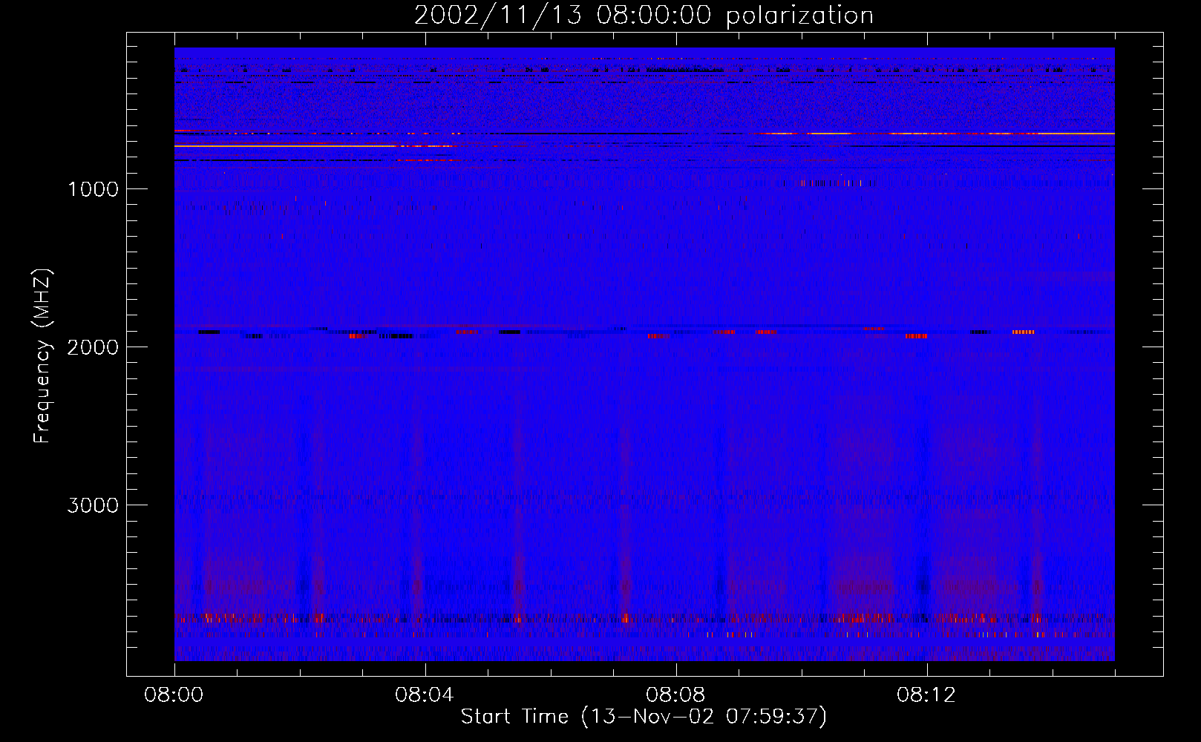Click the 08:08 time tick label
1201x742 pixels.
(675, 695)
